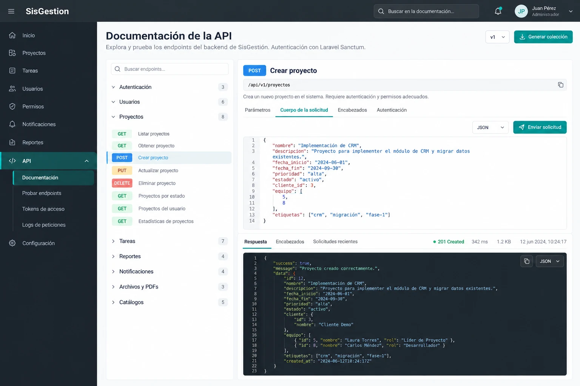Open the hamburger menu icon
Screen dimensions: 580x386
(x=11, y=11)
